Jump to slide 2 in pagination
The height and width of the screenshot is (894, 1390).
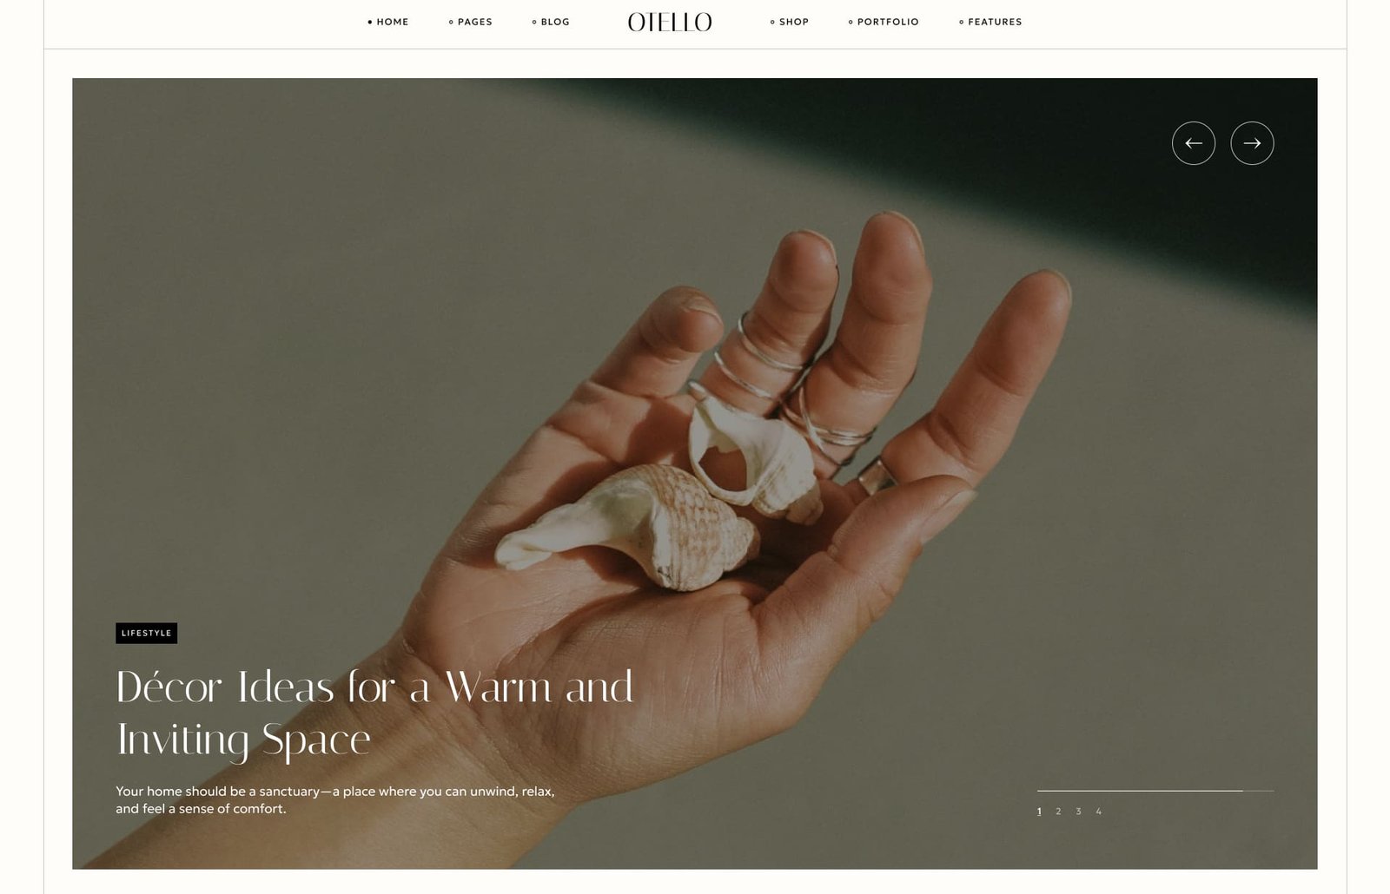click(x=1058, y=812)
